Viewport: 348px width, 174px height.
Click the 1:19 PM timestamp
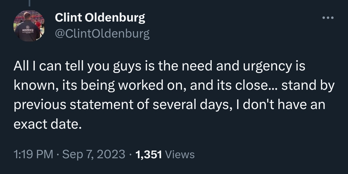[x=33, y=154]
